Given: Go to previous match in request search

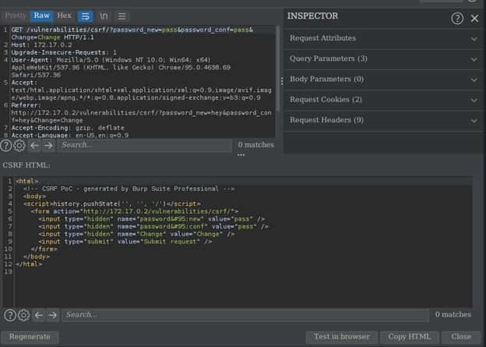Looking at the screenshot, I should [x=35, y=145].
